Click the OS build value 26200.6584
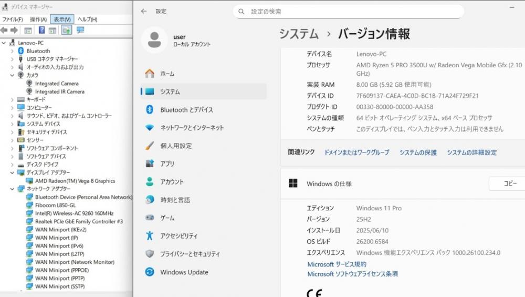The image size is (525, 297). click(x=372, y=241)
